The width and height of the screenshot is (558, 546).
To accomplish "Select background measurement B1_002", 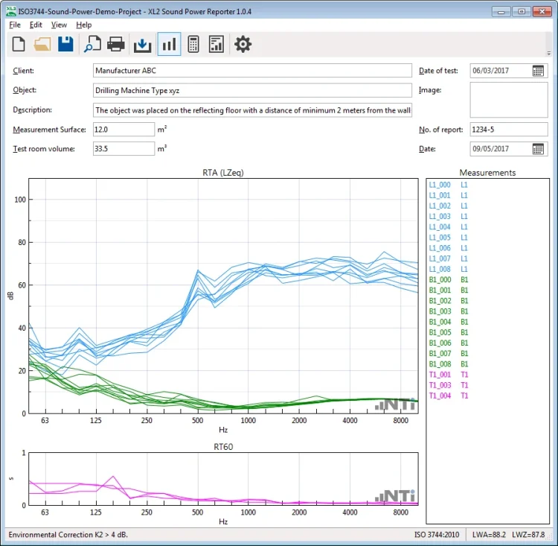I will pos(440,301).
